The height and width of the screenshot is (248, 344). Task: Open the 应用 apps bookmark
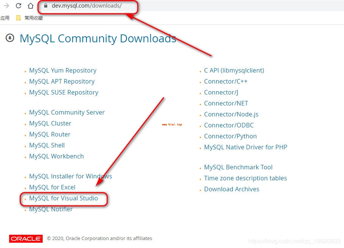(5, 18)
